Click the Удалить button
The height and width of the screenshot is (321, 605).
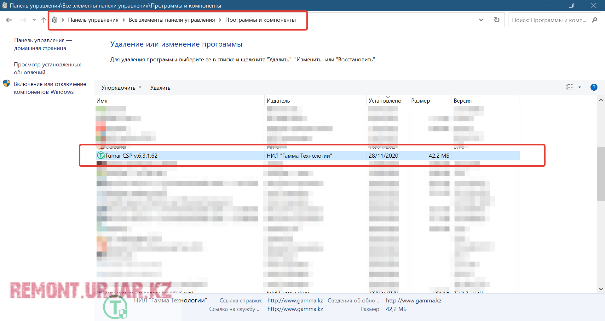click(x=160, y=87)
